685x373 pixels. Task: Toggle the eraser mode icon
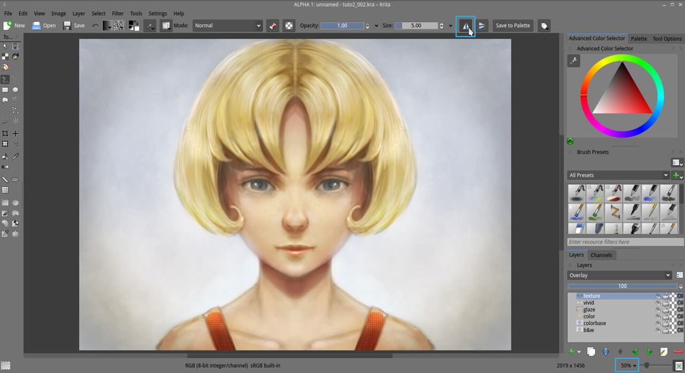coord(273,26)
